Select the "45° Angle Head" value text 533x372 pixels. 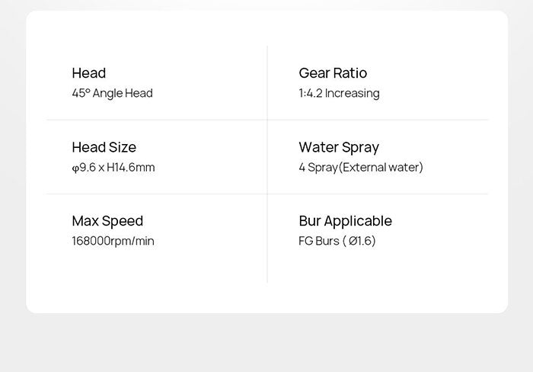click(112, 93)
